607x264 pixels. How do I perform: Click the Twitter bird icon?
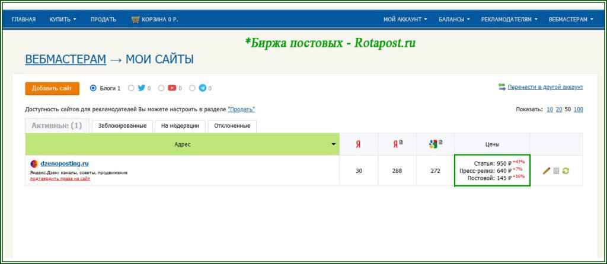142,88
